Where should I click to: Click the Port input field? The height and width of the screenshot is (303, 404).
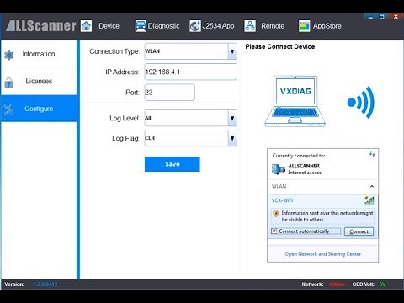[x=169, y=93]
